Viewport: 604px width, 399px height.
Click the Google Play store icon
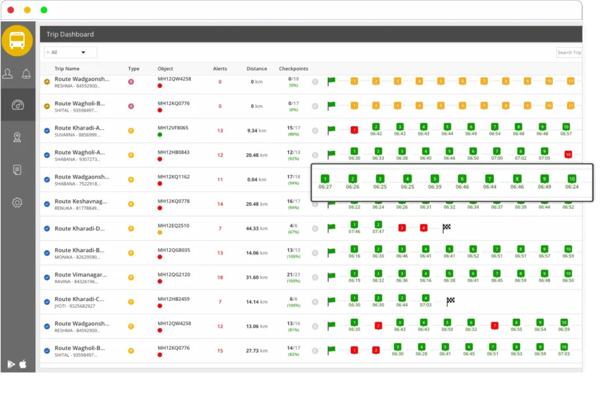coord(11,364)
